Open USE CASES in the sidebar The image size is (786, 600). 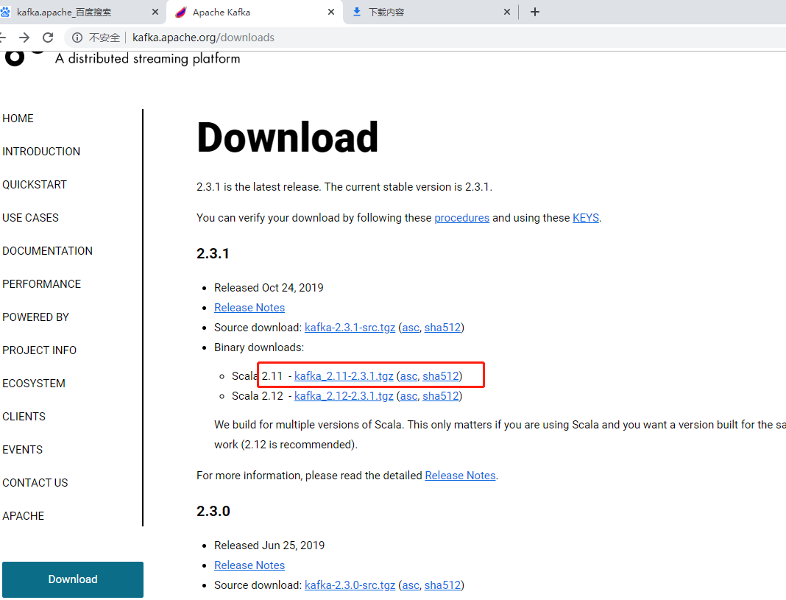coord(31,217)
